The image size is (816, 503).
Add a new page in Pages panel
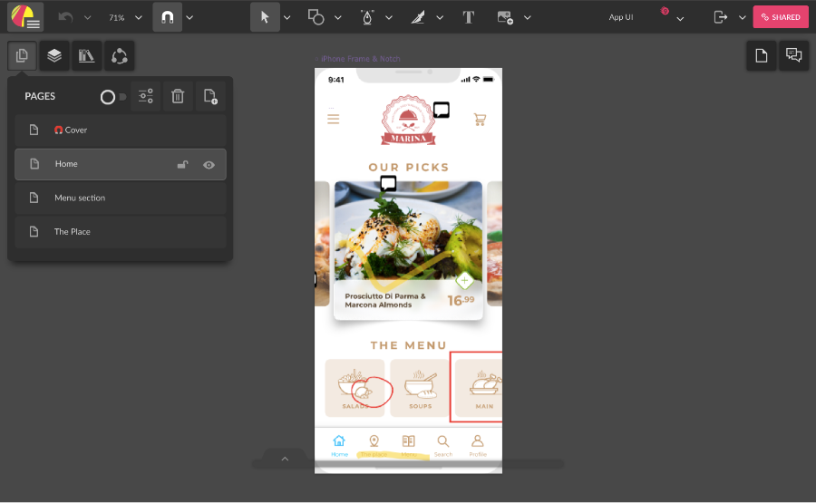point(210,97)
